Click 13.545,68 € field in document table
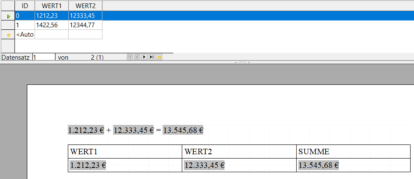Screen dimensions: 414x179 (318, 165)
